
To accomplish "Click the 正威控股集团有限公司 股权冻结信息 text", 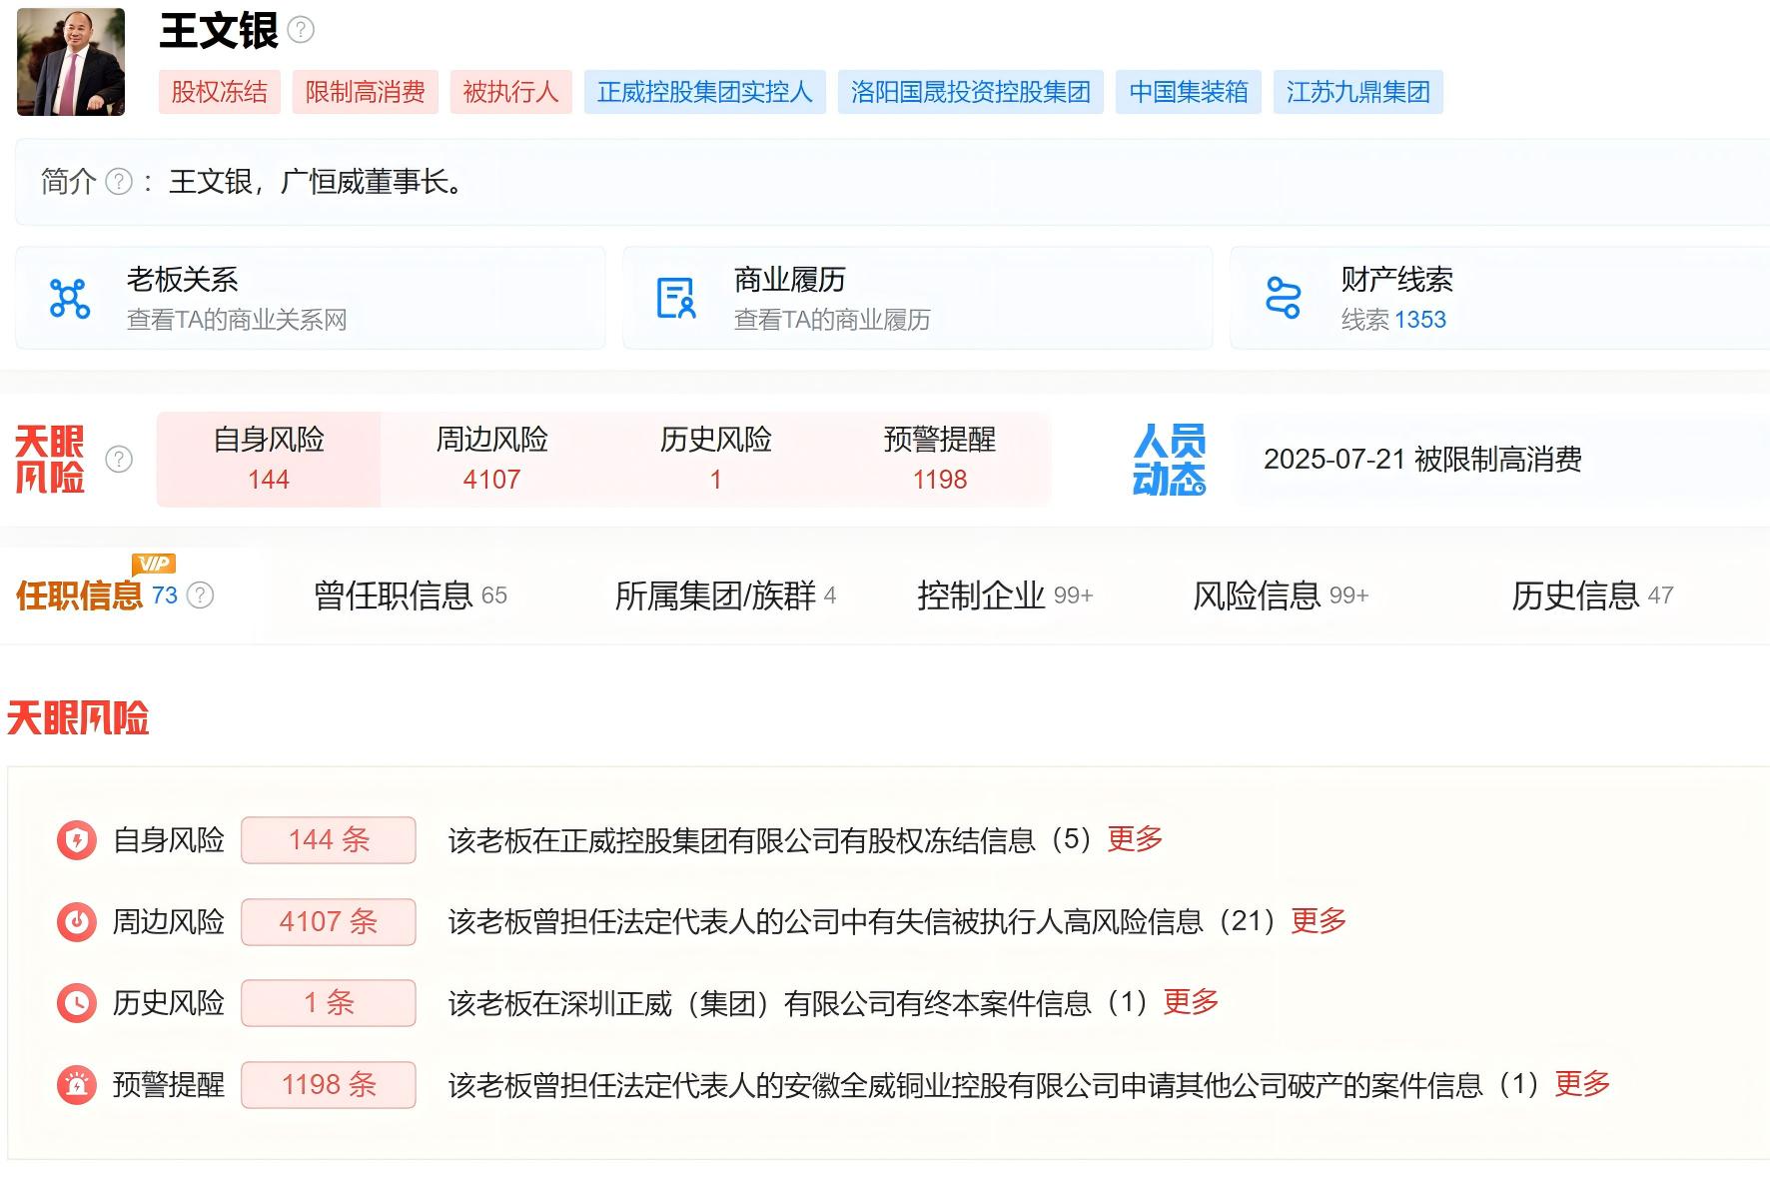I will coord(774,840).
